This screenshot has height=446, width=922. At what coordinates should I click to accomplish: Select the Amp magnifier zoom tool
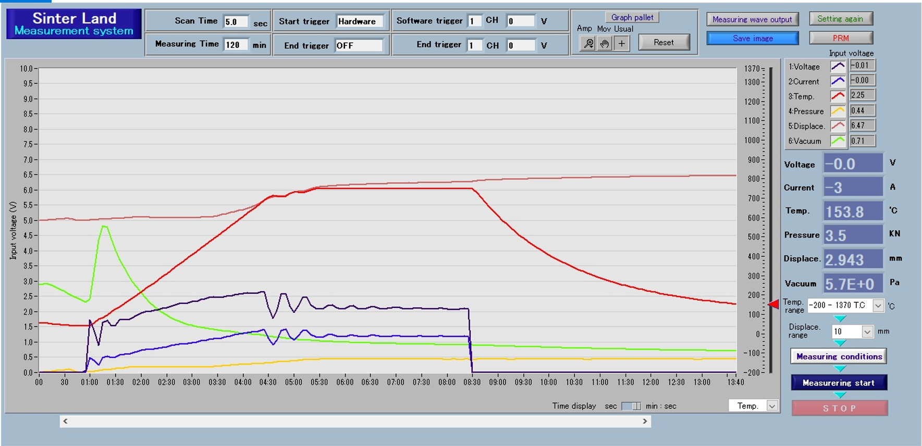588,43
